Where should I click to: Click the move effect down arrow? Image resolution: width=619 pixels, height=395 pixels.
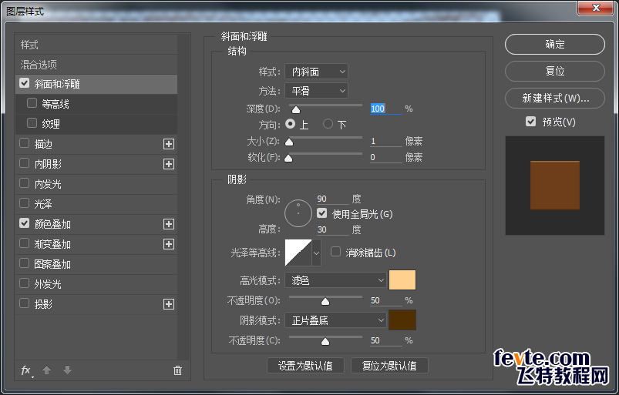(x=68, y=370)
